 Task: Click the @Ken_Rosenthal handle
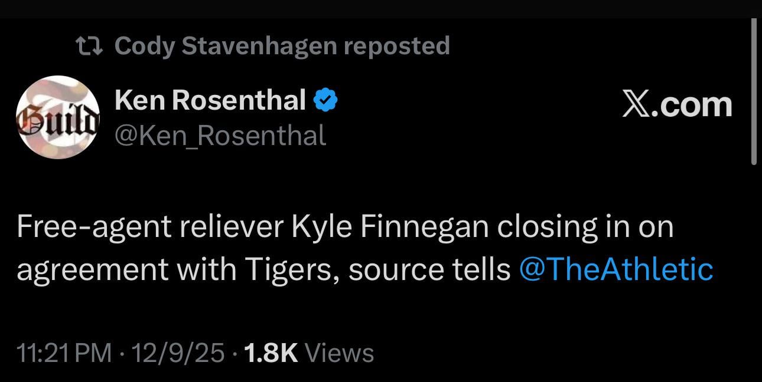point(222,136)
